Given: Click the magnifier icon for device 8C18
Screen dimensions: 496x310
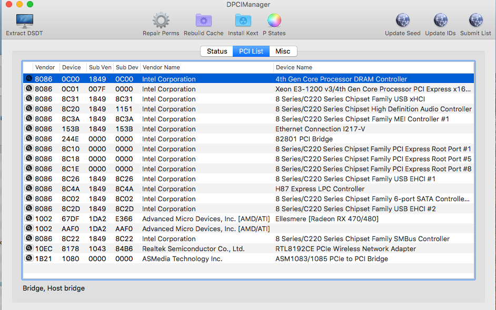Looking at the screenshot, I should (x=29, y=159).
